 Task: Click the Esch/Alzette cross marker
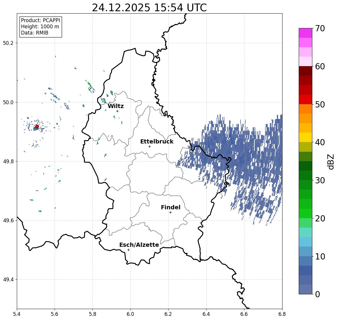[128, 250]
